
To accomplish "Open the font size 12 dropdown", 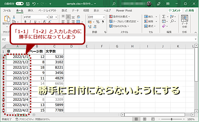I will pos(56,17).
